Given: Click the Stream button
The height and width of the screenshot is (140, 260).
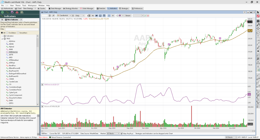Looking at the screenshot, I should click(128, 15).
